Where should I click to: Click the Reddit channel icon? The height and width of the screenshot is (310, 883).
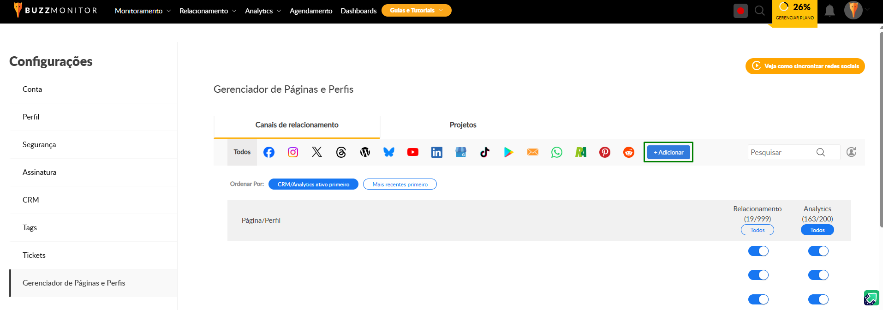(x=629, y=152)
